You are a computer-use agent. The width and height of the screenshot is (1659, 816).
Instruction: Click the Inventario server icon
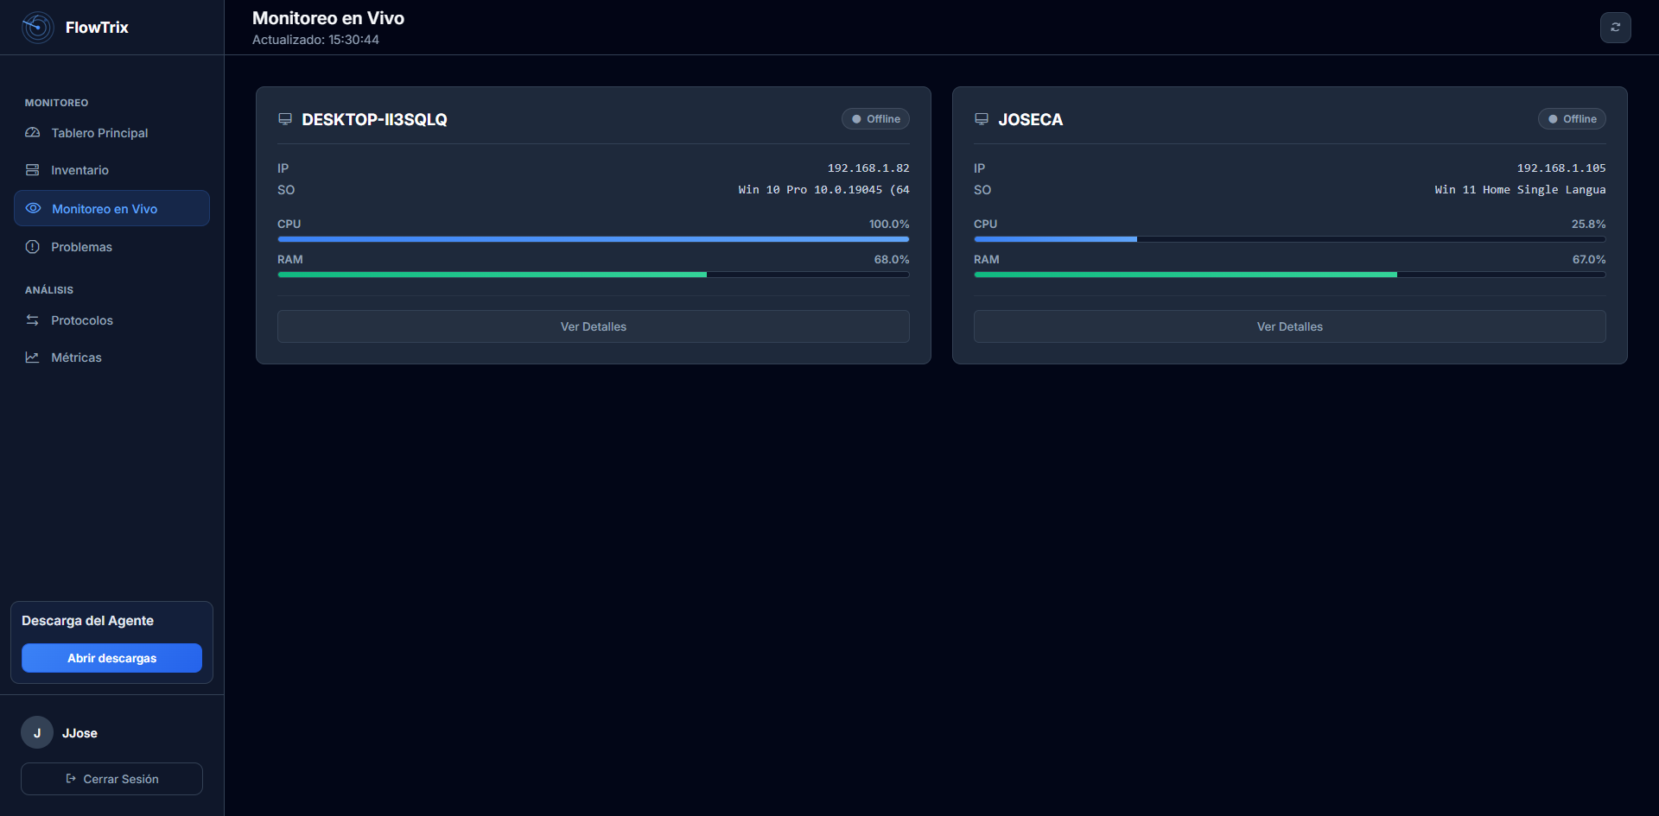pos(33,170)
